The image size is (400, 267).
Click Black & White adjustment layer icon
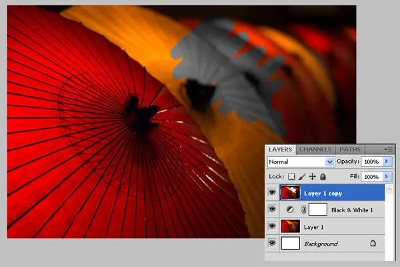pyautogui.click(x=290, y=210)
